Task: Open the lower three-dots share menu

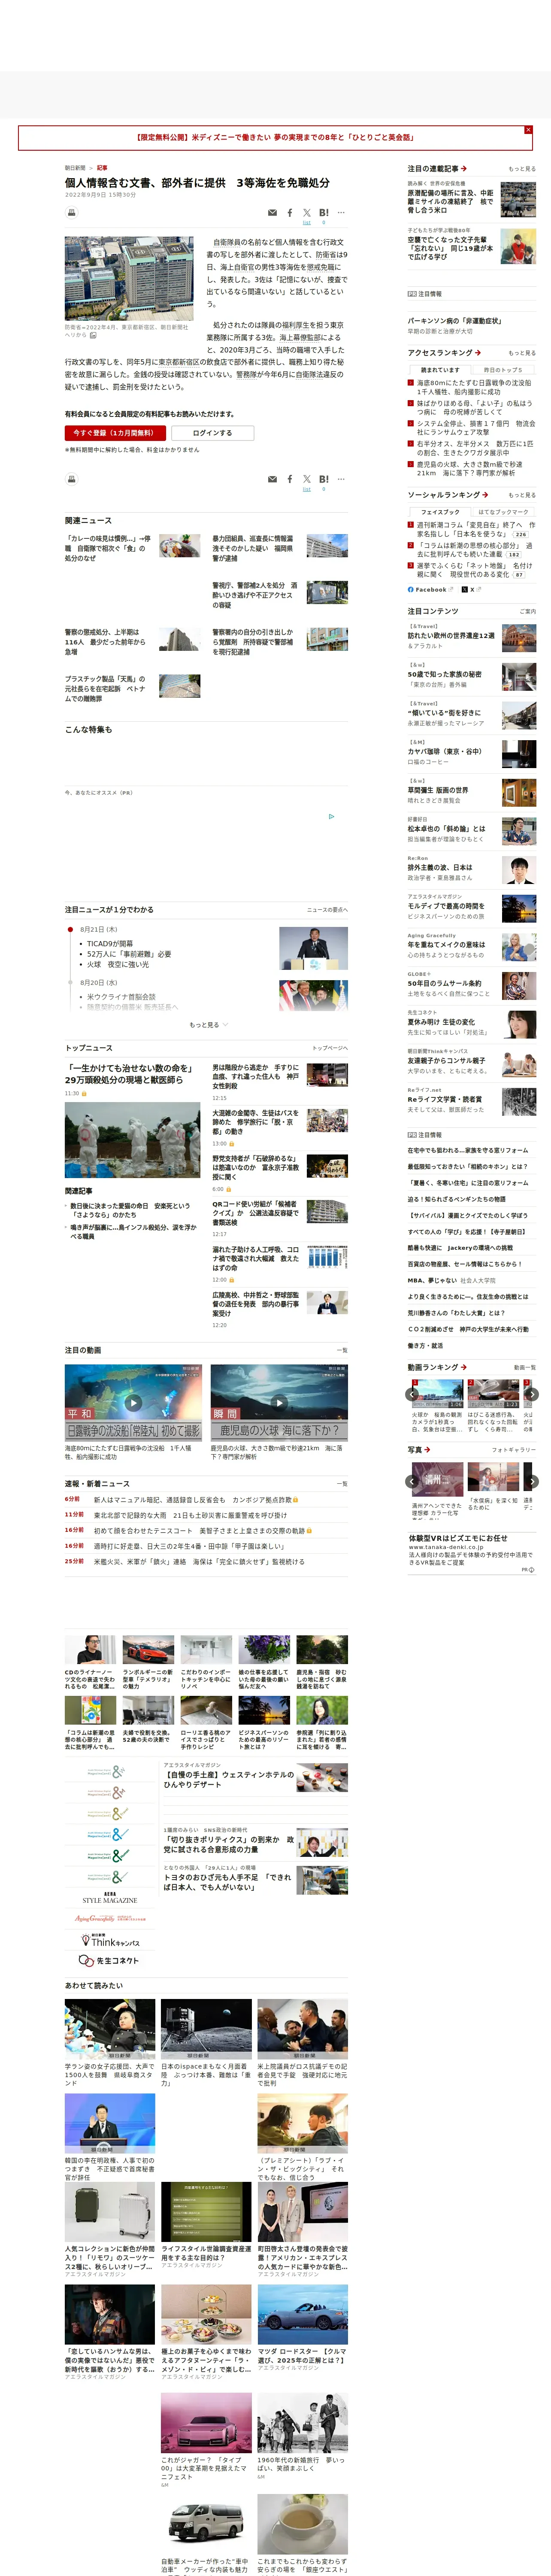Action: coord(341,479)
